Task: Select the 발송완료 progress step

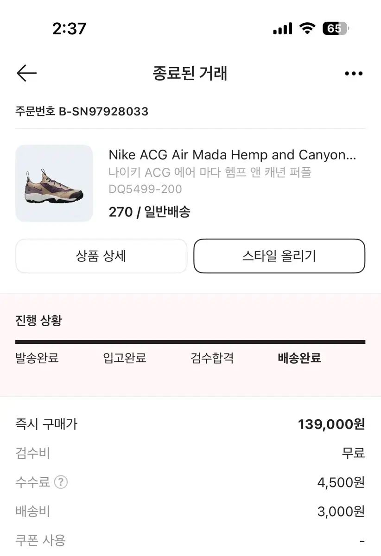Action: click(37, 358)
